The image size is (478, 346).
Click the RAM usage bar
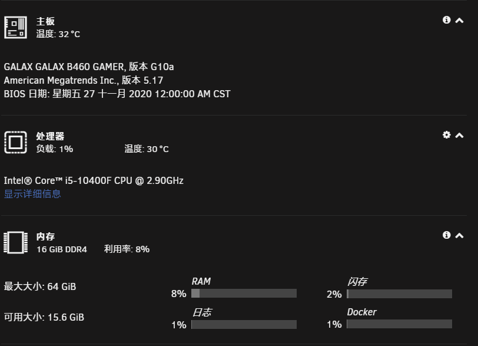click(244, 293)
